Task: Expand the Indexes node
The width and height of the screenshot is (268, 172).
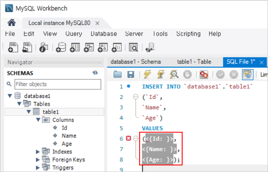Action: point(38,152)
